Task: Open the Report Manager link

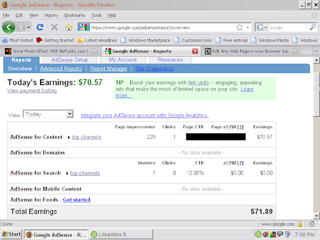Action: tap(109, 69)
